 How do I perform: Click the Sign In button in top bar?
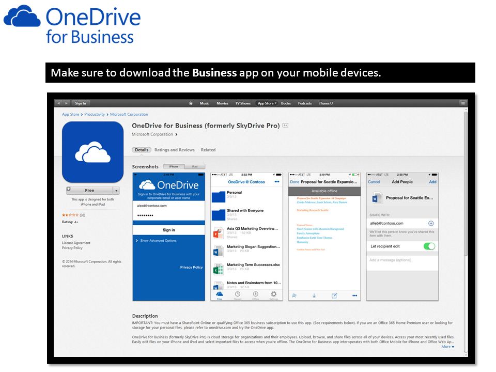[81, 103]
